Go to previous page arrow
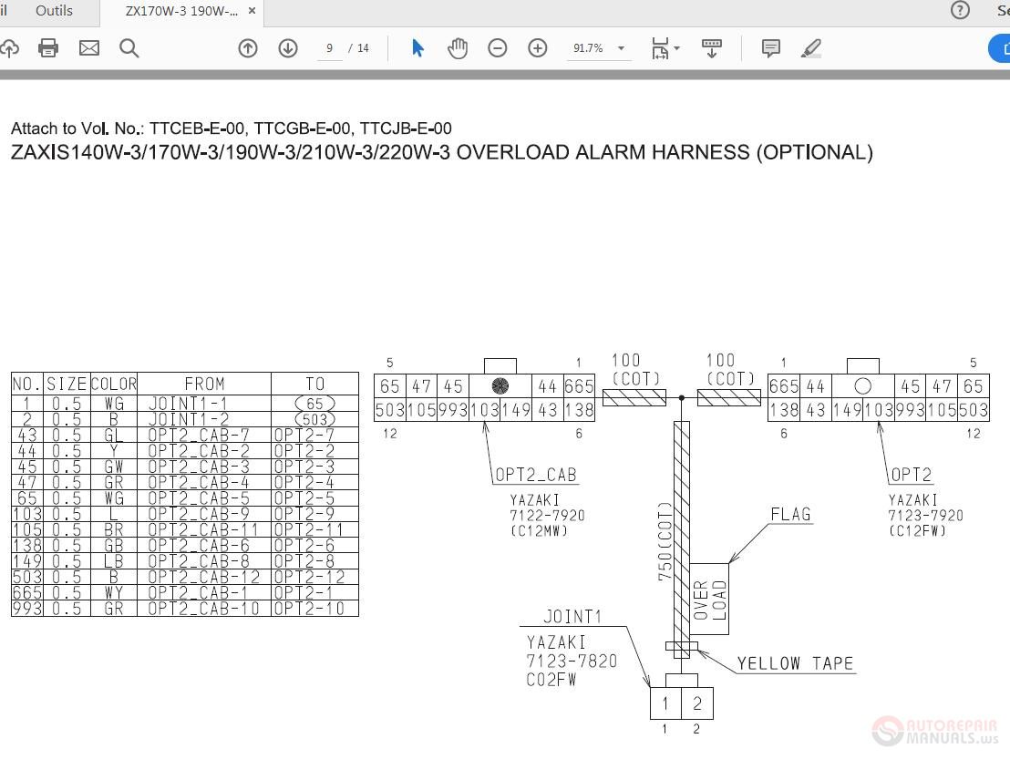Viewport: 1010px width, 759px height. (248, 48)
